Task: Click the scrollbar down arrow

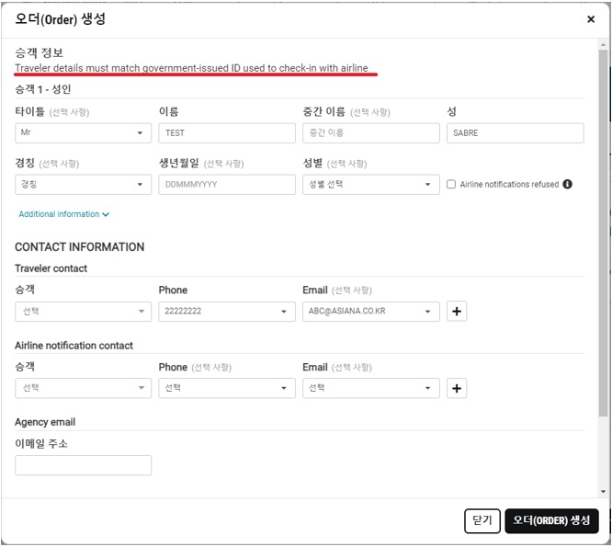Action: point(603,492)
